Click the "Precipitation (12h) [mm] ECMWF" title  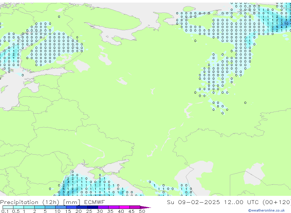52,202
